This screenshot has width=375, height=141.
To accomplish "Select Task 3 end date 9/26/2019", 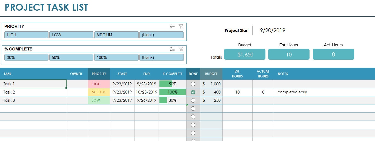I will pyautogui.click(x=147, y=100).
